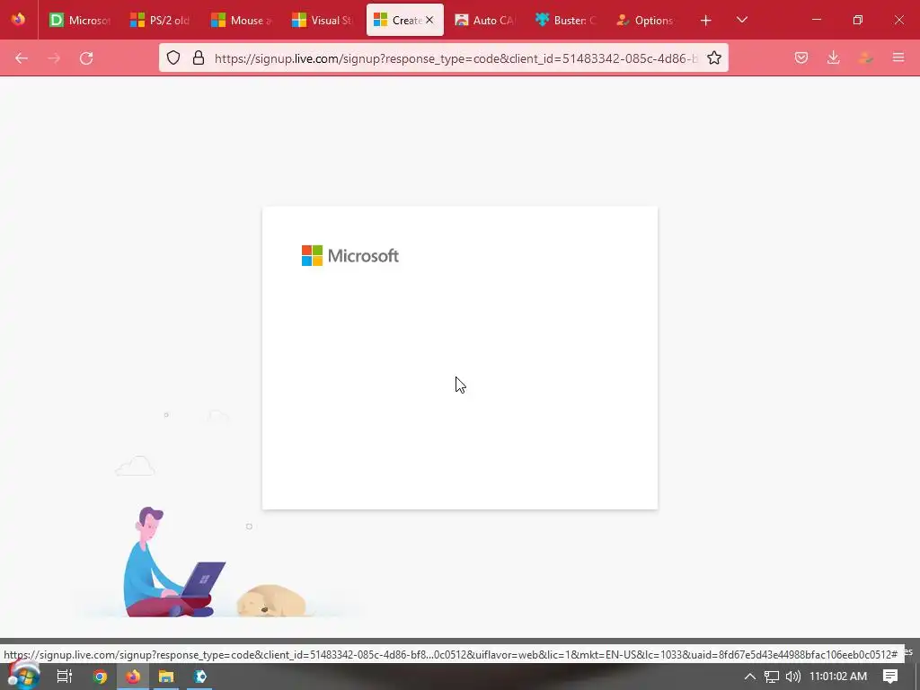This screenshot has width=920, height=690.
Task: Open the Windows Start button
Action: [x=23, y=675]
